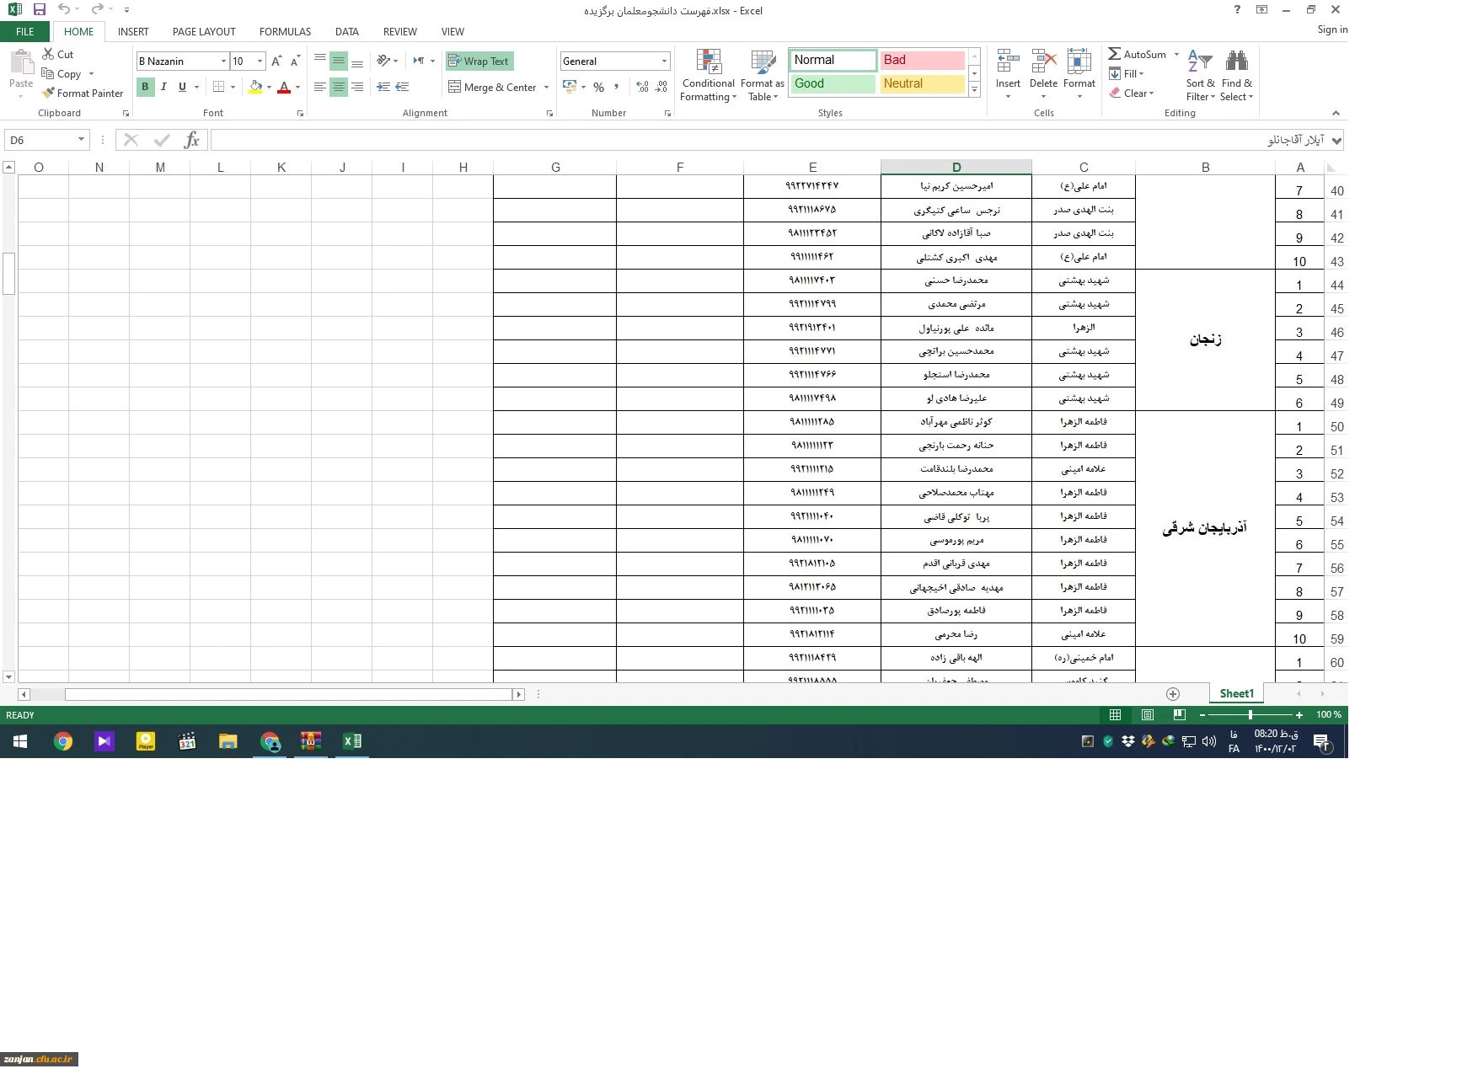Click the AutoSum button

click(1137, 55)
